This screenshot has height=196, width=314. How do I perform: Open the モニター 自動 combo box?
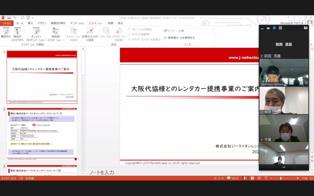pos(196,31)
